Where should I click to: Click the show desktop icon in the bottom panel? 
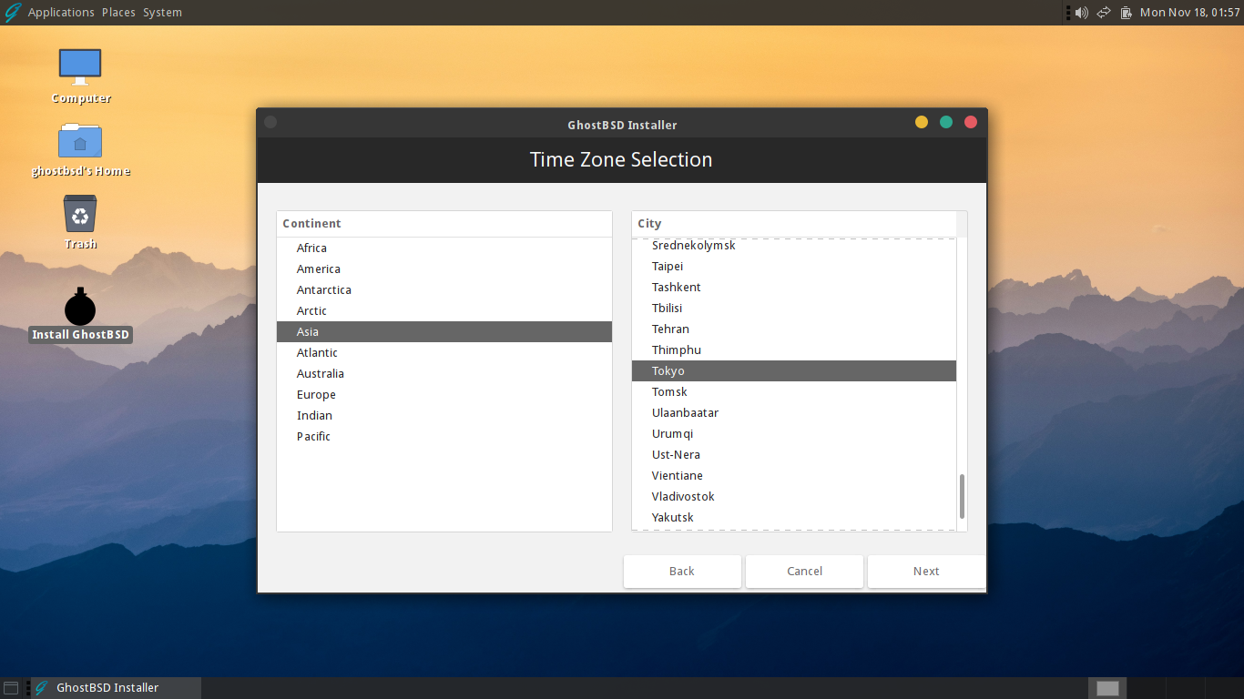pyautogui.click(x=11, y=688)
